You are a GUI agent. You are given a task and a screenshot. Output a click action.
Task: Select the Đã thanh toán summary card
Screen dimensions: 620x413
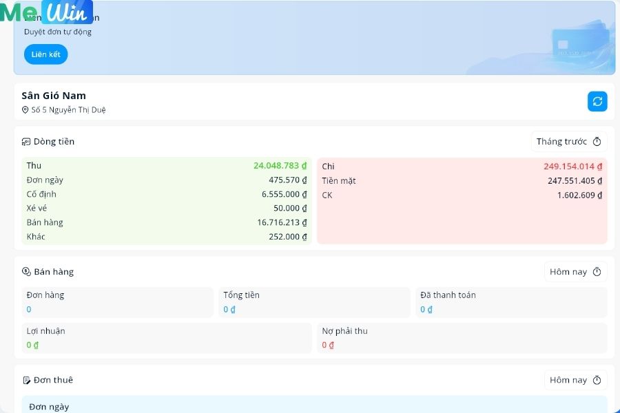coord(511,302)
